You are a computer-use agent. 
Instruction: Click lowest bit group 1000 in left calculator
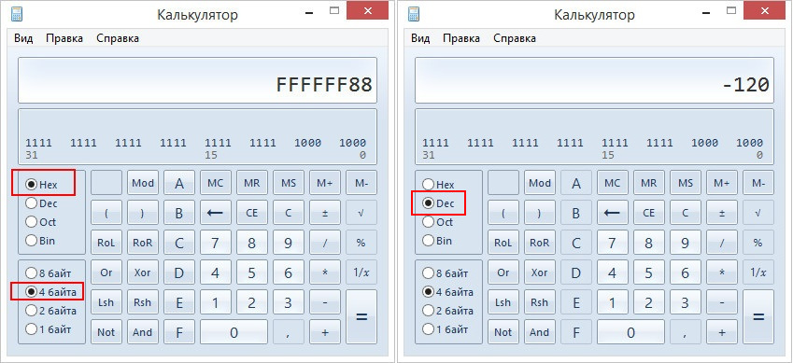tap(352, 143)
